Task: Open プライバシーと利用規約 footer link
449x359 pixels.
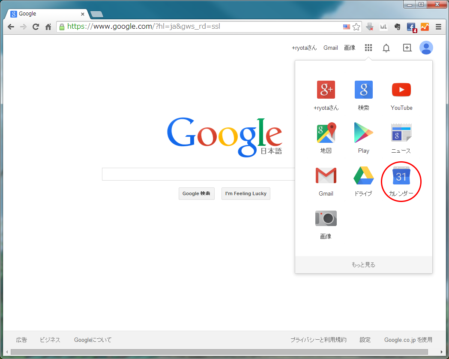Action: point(318,340)
